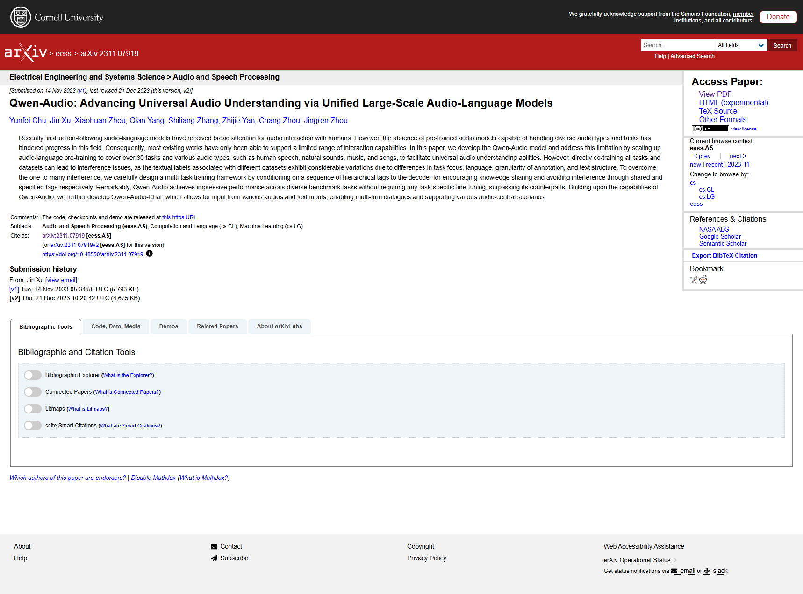Open Google Scholar link
This screenshot has height=594, width=803.
point(720,237)
